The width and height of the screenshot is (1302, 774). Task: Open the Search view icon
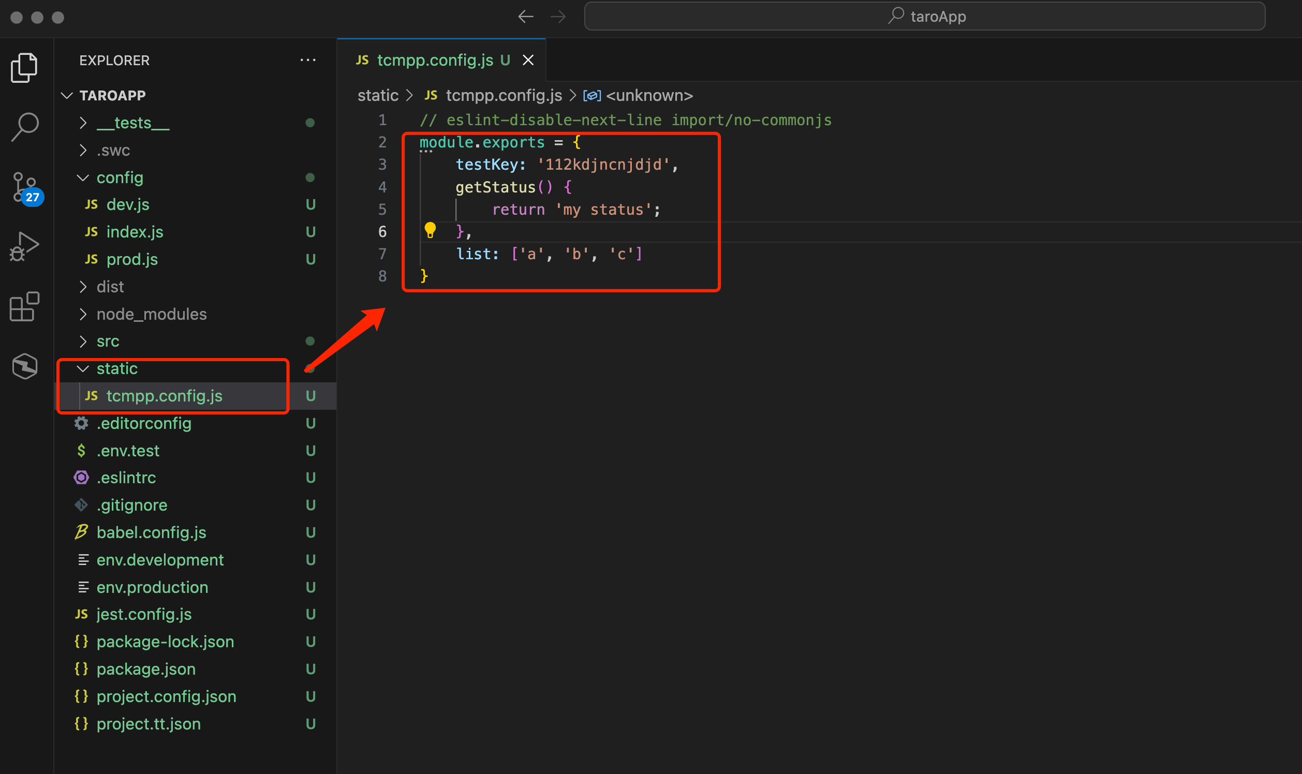click(x=24, y=127)
